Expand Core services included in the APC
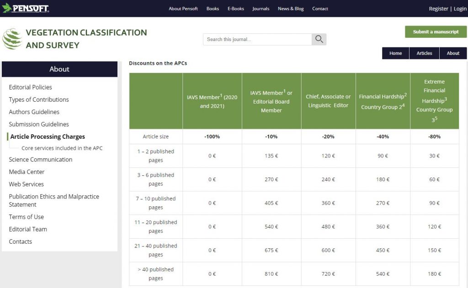This screenshot has width=468, height=288. coord(62,148)
